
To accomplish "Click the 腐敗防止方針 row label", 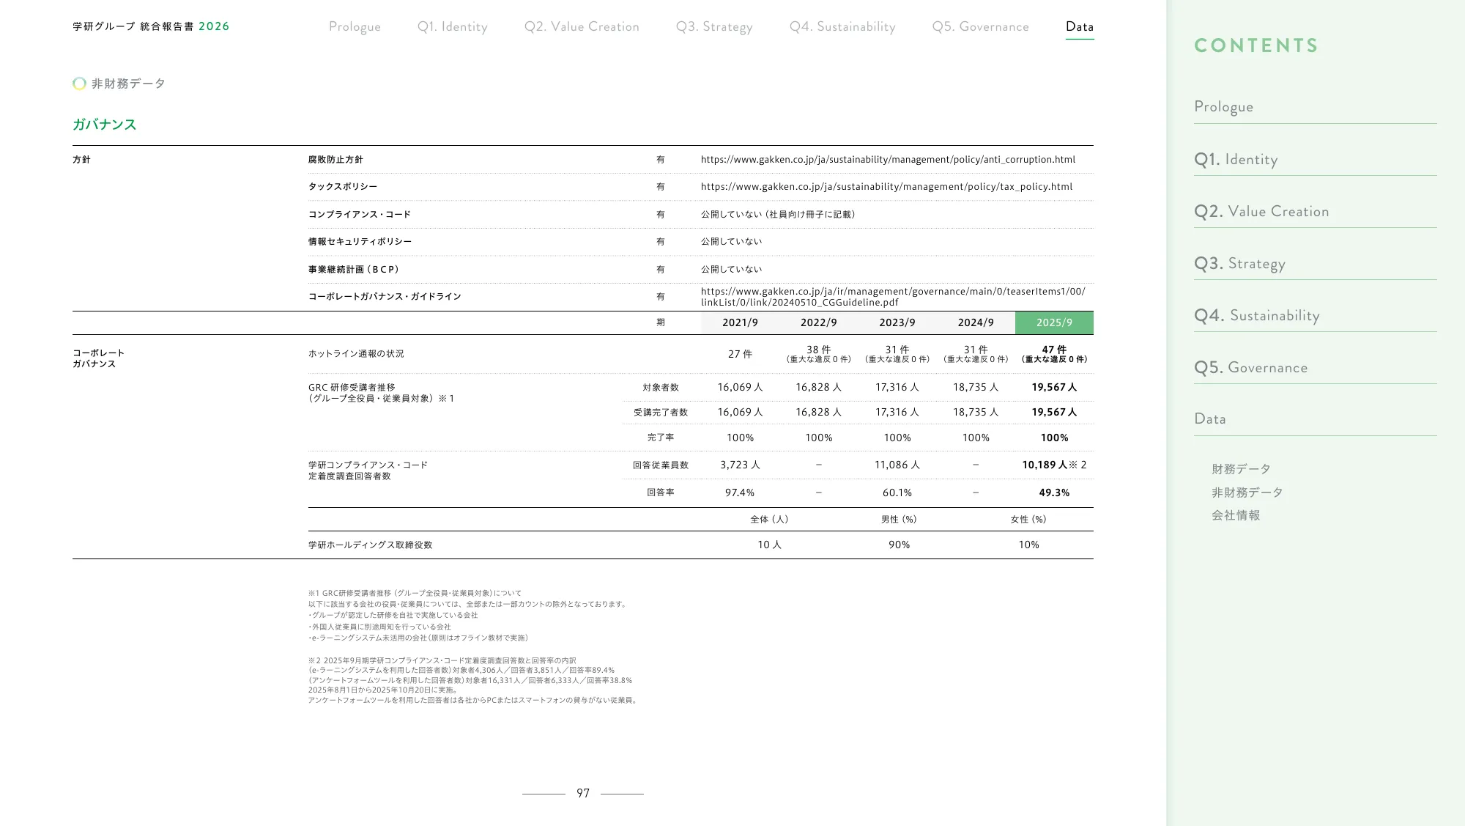I will tap(335, 160).
